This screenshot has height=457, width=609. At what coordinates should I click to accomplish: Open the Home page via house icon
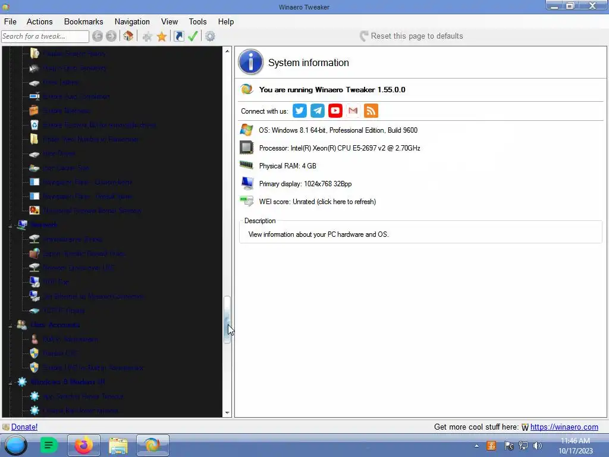128,36
